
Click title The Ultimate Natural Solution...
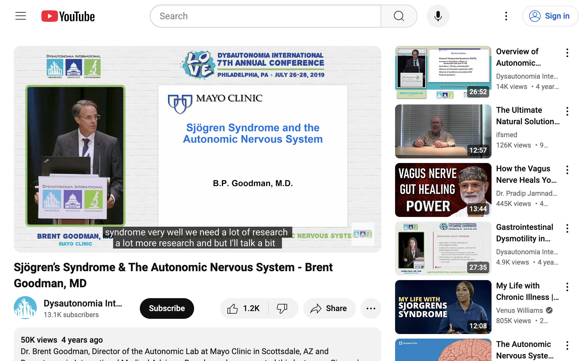click(x=528, y=116)
